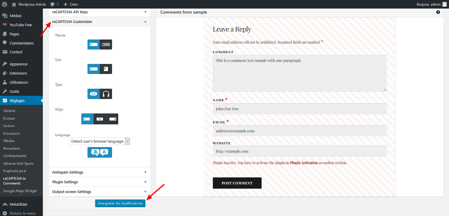Open Permaliens settings submenu item
Viewport: 449px width, 216px height.
coord(12,148)
